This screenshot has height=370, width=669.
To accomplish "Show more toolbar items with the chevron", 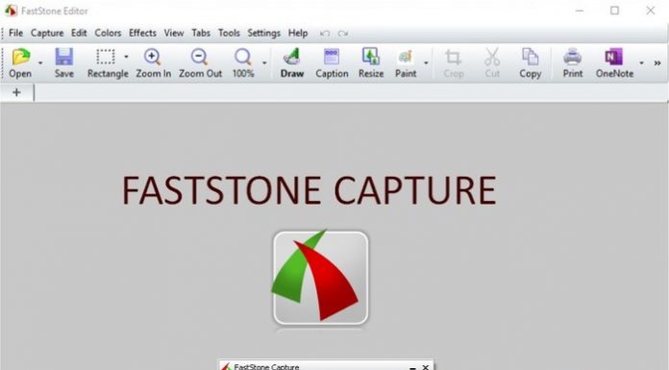I will coord(657,62).
